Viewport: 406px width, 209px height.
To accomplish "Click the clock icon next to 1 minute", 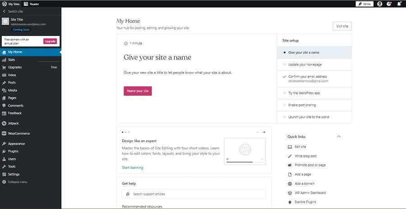I will (126, 43).
